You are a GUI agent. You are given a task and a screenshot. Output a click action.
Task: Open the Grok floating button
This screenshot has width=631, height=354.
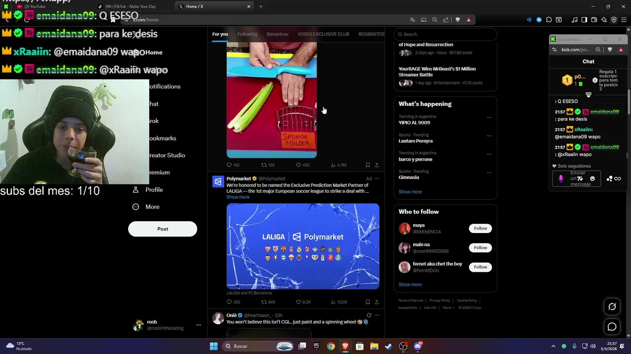pos(612,306)
